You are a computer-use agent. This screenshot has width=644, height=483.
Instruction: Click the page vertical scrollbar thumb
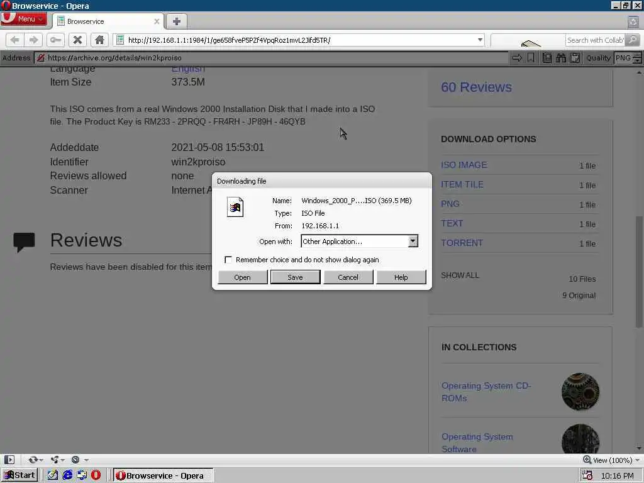639,271
